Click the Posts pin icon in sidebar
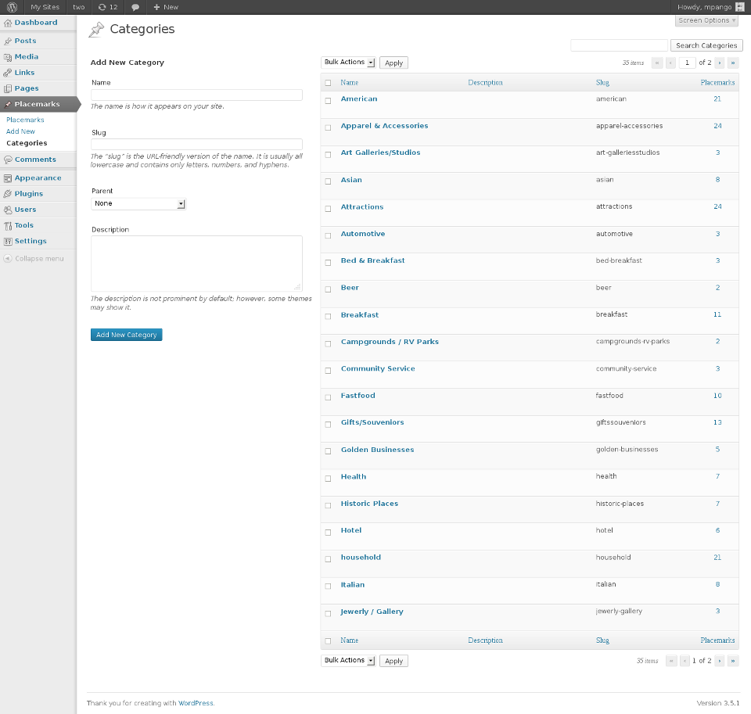The width and height of the screenshot is (751, 714). (x=8, y=41)
